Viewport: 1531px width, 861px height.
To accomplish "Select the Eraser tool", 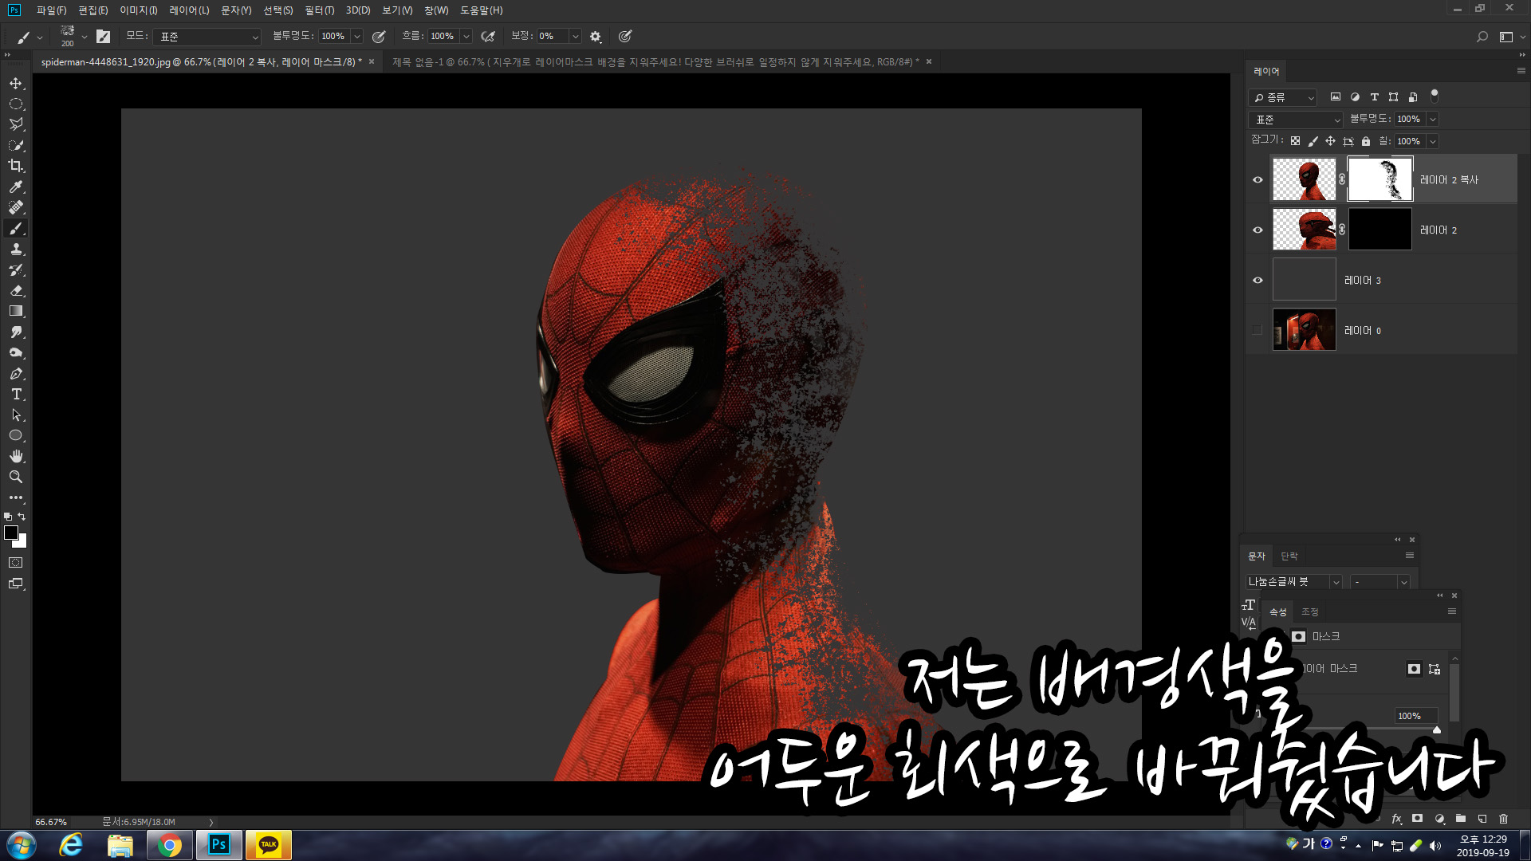I will coord(16,291).
